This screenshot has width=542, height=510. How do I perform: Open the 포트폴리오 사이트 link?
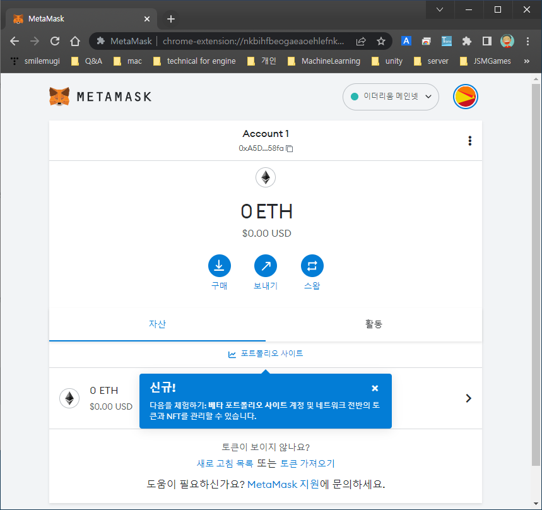click(x=272, y=353)
